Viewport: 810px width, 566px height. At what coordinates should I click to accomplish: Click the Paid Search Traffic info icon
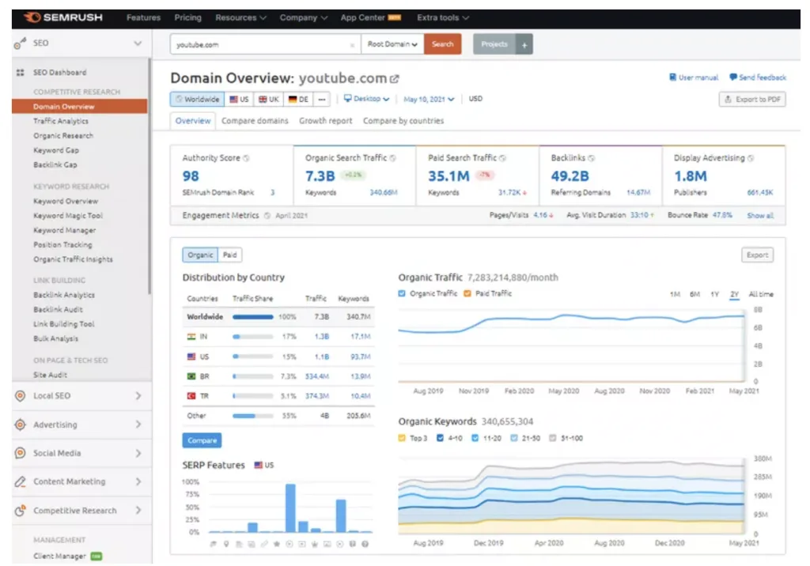502,159
